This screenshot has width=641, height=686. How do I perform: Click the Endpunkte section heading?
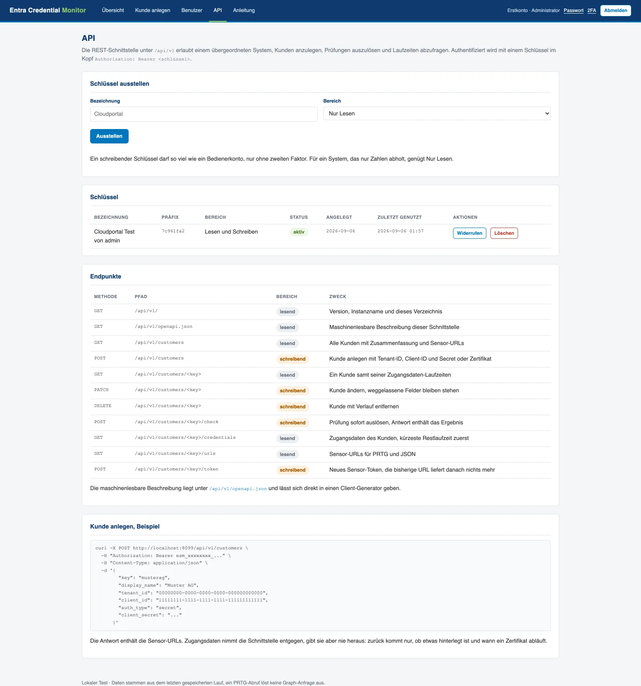click(105, 276)
